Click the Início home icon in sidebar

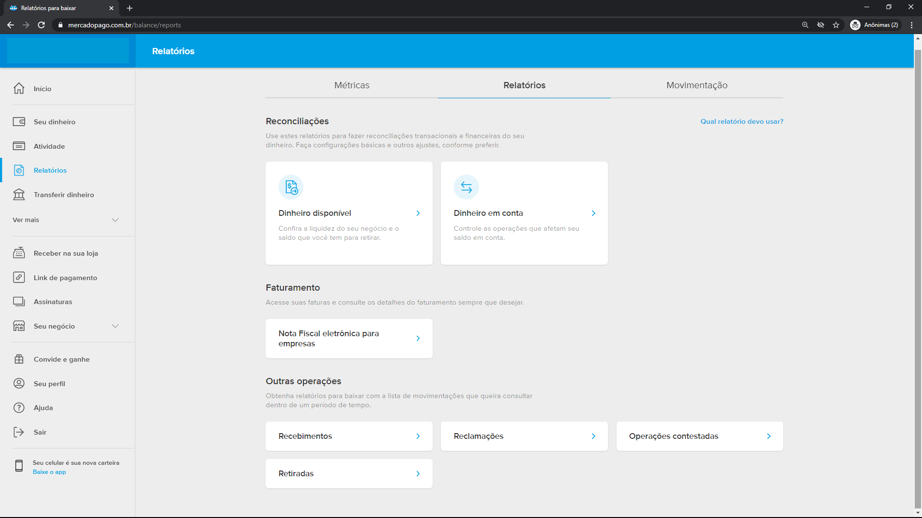pyautogui.click(x=19, y=89)
